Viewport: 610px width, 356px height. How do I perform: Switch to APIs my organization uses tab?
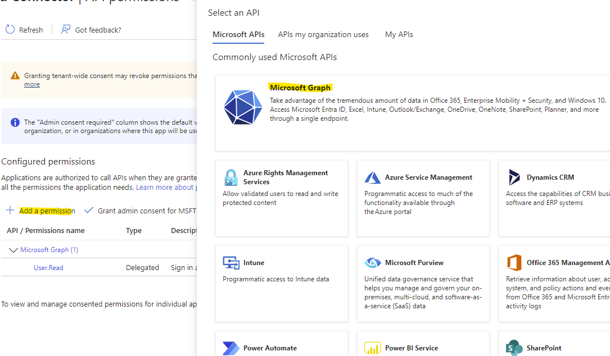pos(323,35)
